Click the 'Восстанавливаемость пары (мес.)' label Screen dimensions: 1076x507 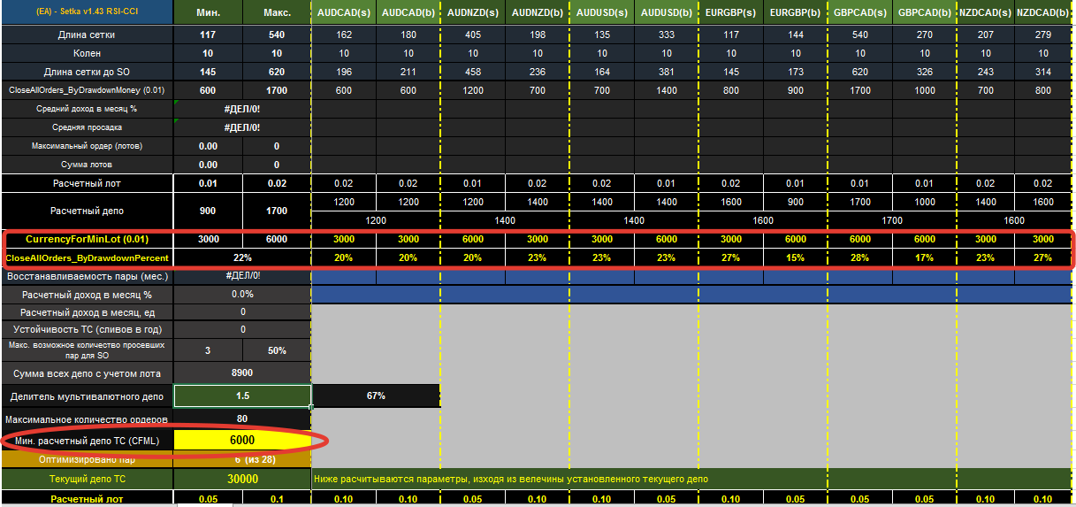point(87,277)
